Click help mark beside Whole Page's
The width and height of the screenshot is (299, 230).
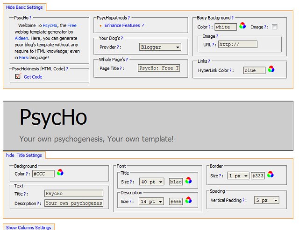pos(127,60)
